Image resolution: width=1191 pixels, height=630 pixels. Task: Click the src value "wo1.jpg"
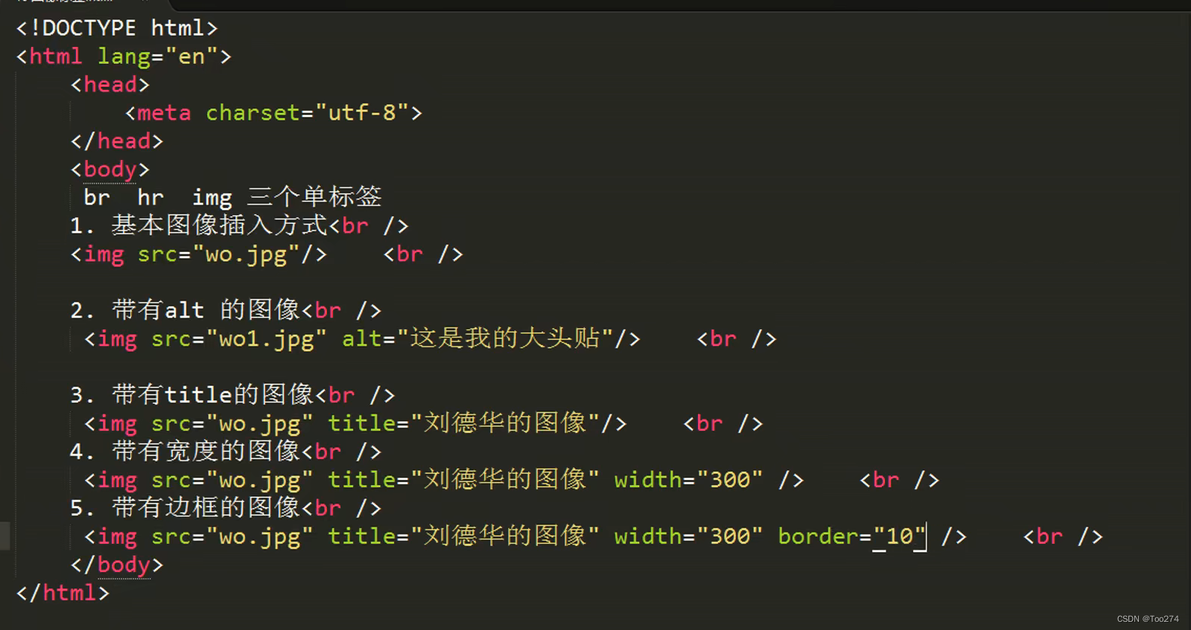267,339
